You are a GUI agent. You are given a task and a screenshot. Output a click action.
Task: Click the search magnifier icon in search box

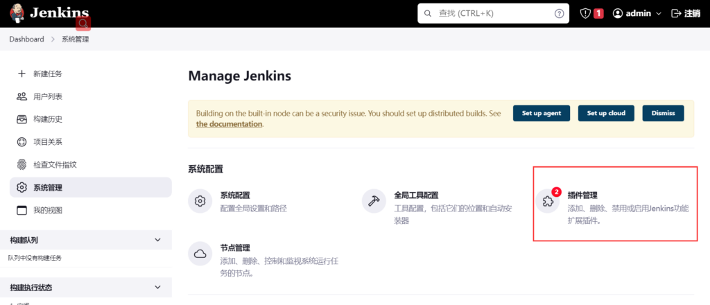click(x=427, y=14)
